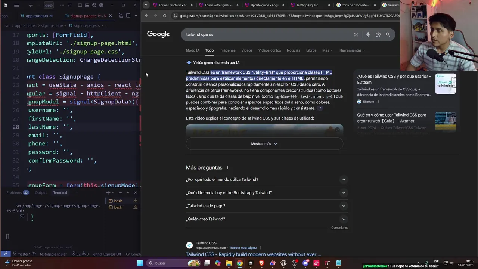Select the second bash terminal entry
Viewport: 478px width, 269px height.
coord(122,207)
